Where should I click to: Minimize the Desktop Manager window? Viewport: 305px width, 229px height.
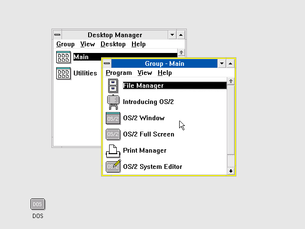click(x=172, y=35)
